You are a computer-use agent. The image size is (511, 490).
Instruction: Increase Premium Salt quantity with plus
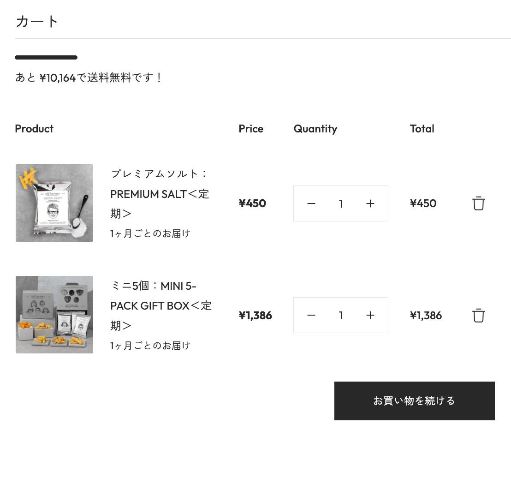(x=370, y=203)
